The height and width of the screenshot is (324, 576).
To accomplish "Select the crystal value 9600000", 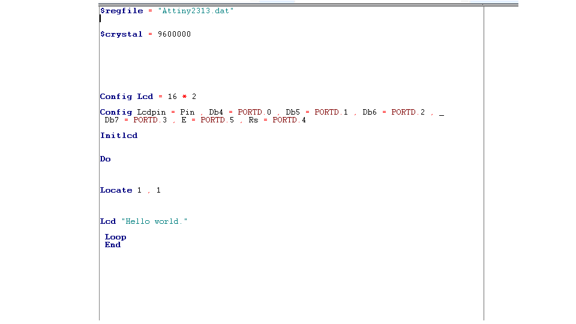I will (174, 34).
